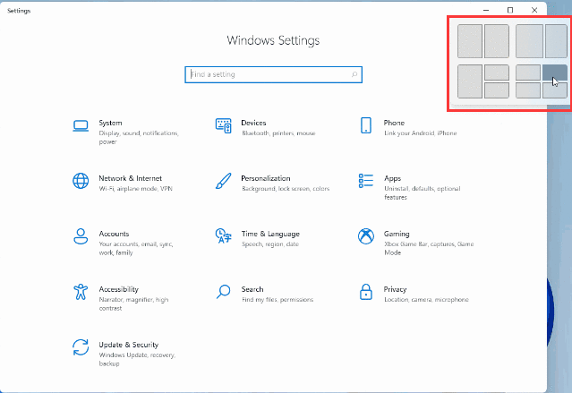572x393 pixels.
Task: Snap window to wide left zone of uneven two-column layout
Action: point(529,41)
